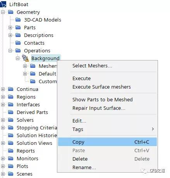Click the Solution Histories folder icon
The image size is (170, 178).
11,135
